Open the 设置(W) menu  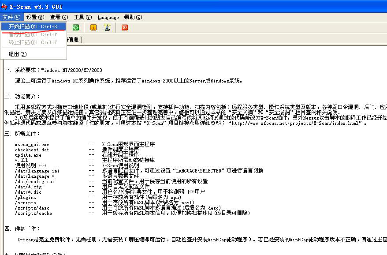[x=35, y=17]
